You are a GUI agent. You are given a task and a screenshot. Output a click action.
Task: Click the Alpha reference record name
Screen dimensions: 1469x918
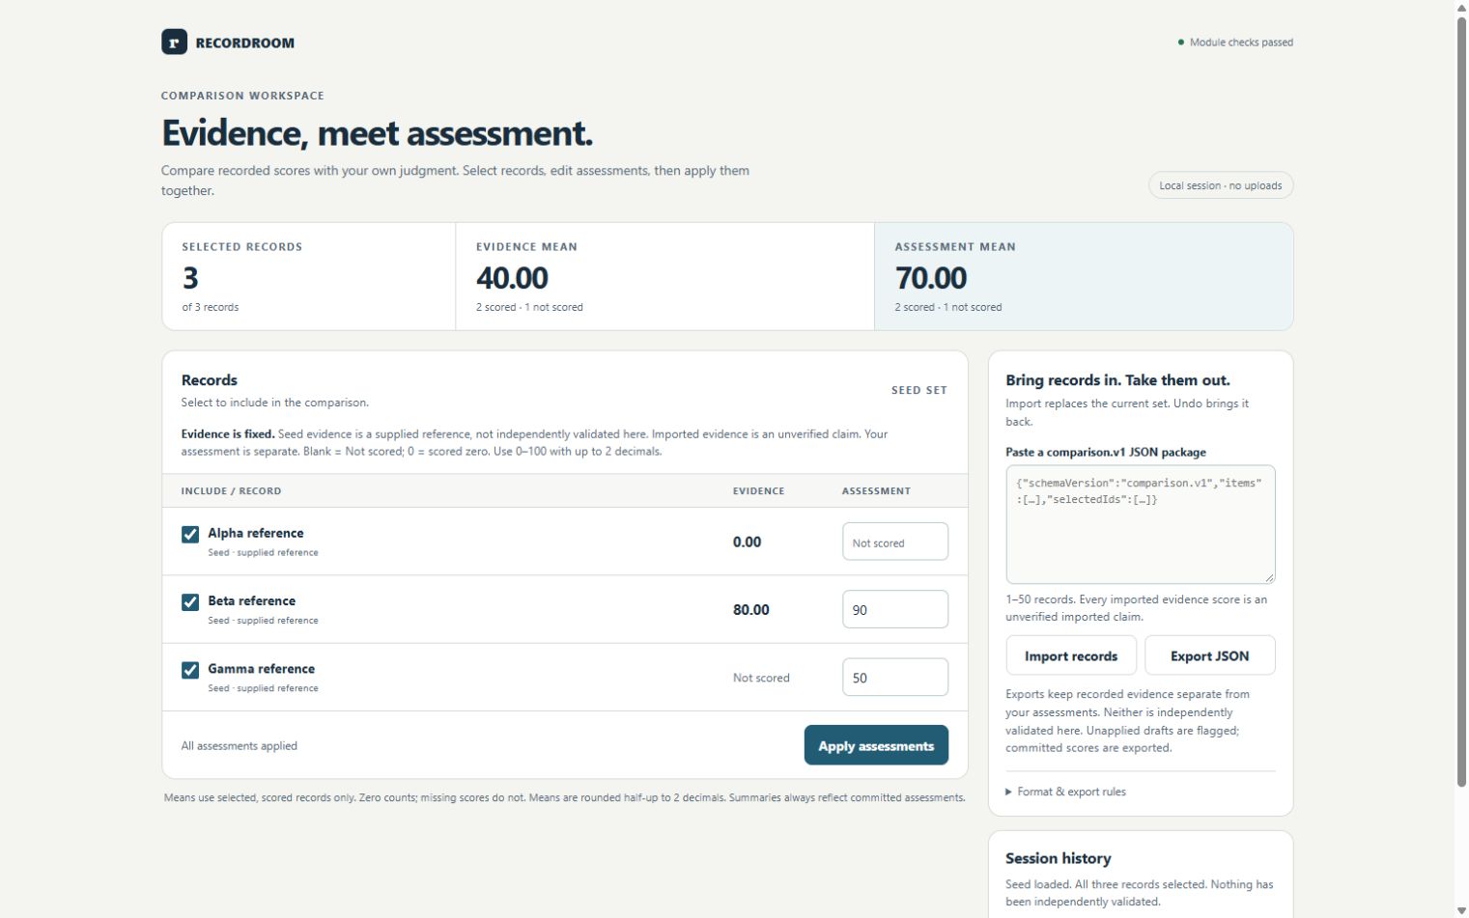point(256,533)
